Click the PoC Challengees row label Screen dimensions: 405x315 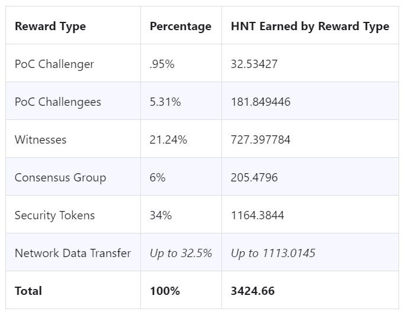tap(58, 102)
